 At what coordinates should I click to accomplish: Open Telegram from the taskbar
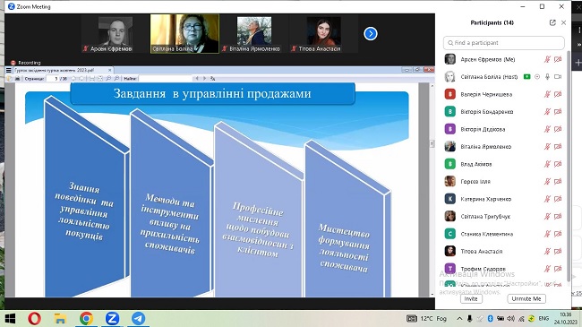(x=139, y=318)
